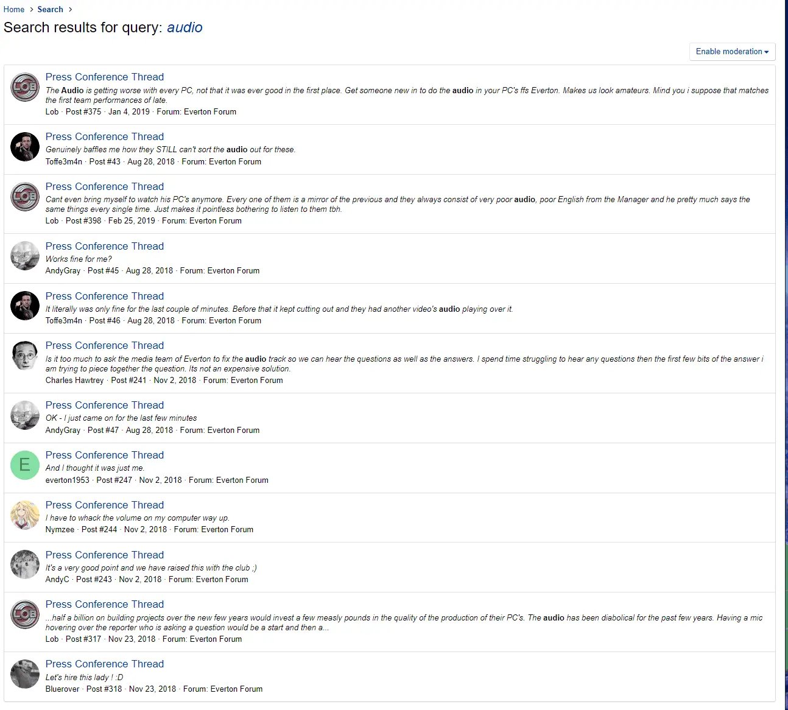This screenshot has width=788, height=710.
Task: Select 'It's a very good point' snippet
Action: tap(151, 568)
